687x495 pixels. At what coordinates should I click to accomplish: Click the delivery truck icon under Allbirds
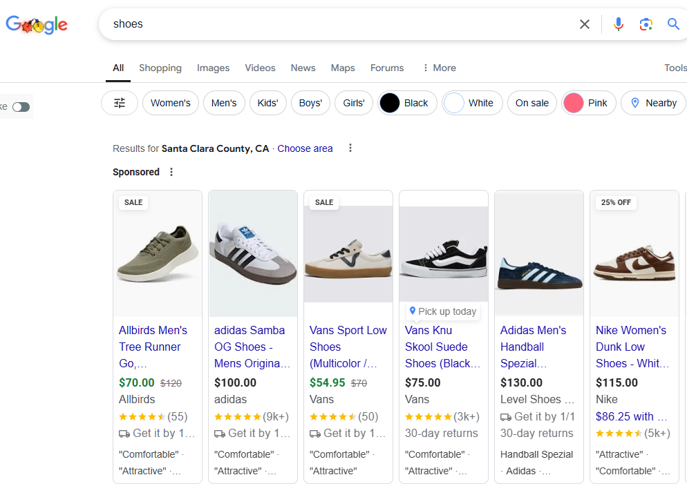[x=124, y=434]
